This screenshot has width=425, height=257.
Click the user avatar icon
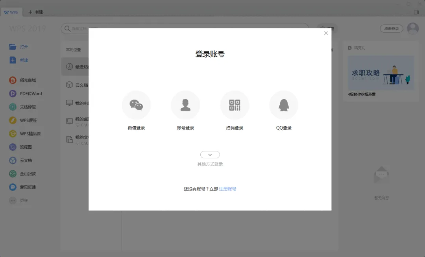click(x=413, y=28)
